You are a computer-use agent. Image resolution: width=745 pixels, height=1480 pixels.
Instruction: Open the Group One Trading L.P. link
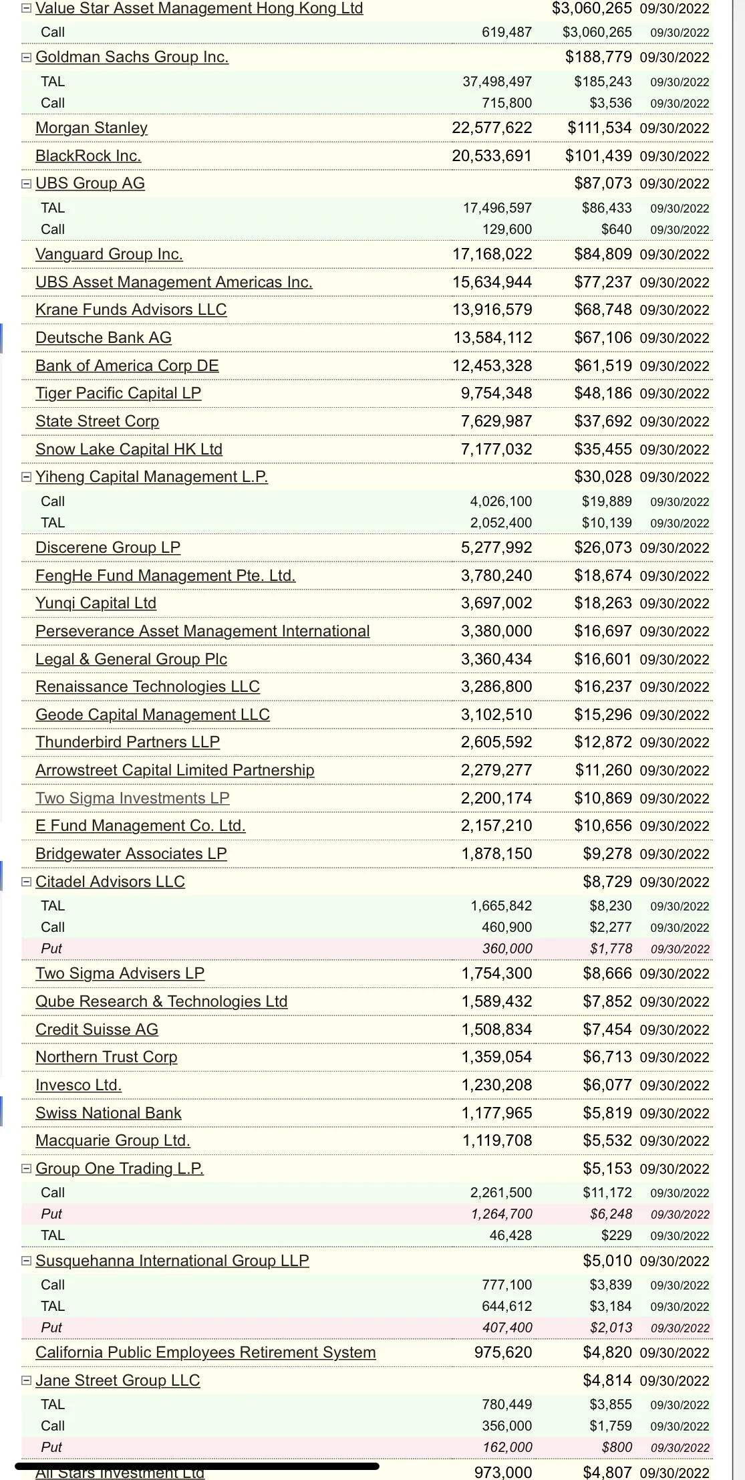click(120, 1168)
